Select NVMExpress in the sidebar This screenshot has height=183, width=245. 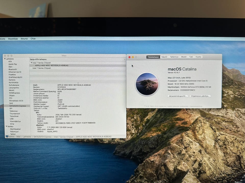[x=14, y=93]
